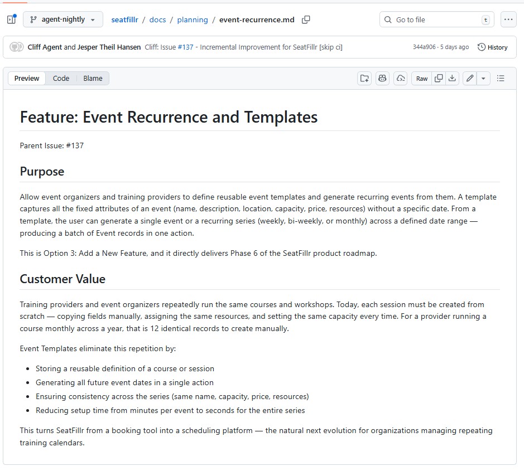524x476 pixels.
Task: Download the raw file
Action: [453, 79]
